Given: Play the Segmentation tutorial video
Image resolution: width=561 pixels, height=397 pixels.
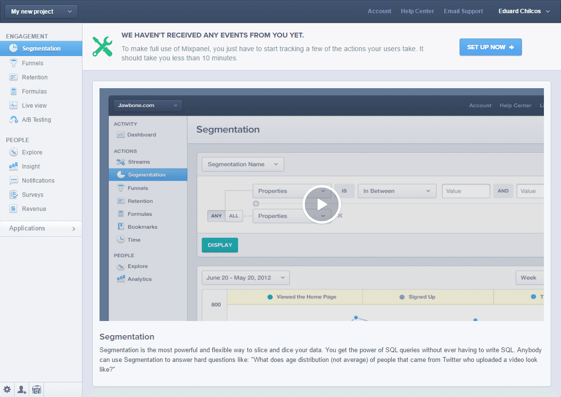Looking at the screenshot, I should (x=321, y=204).
